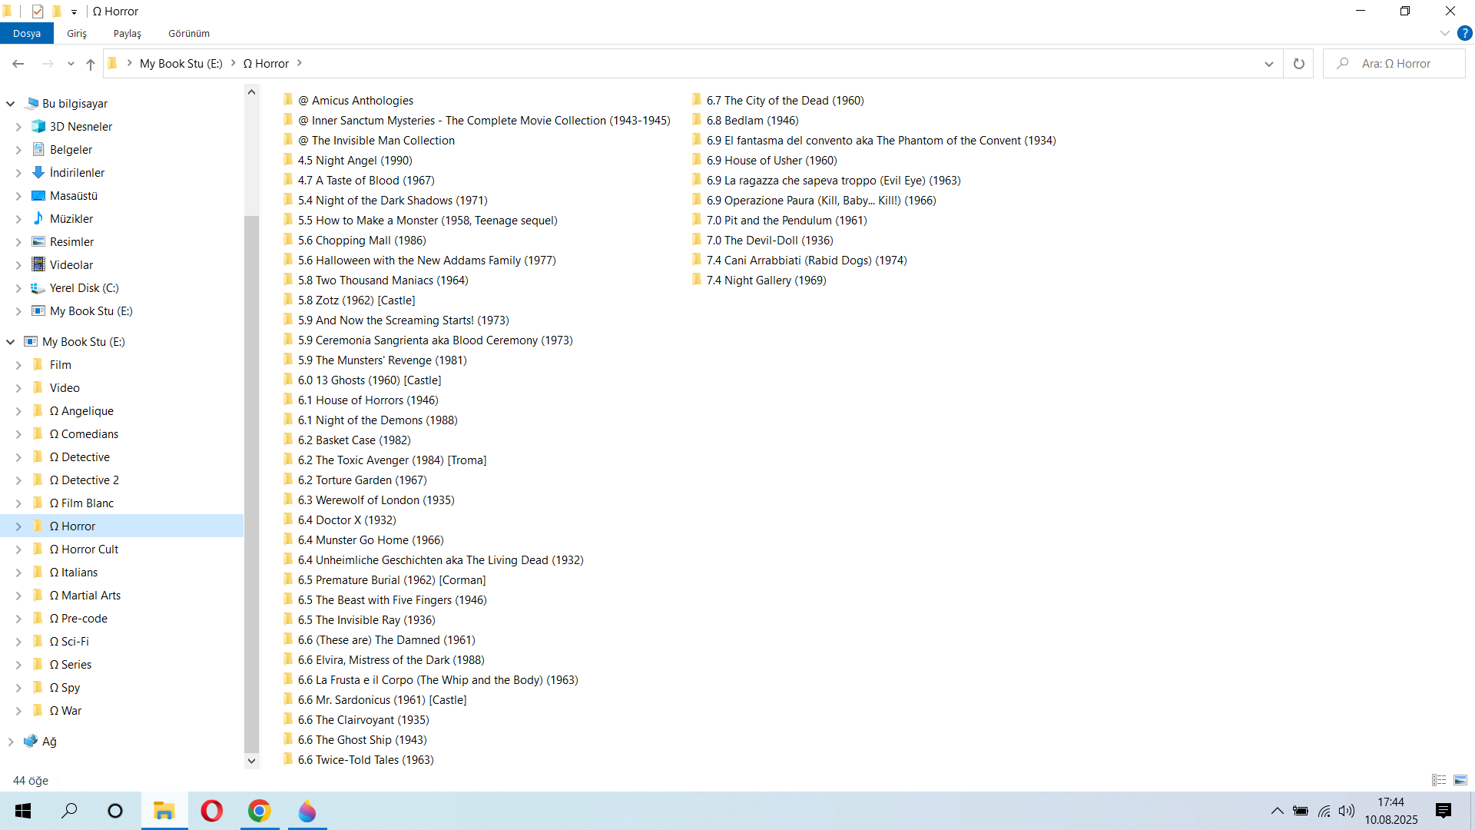Open Opera browser from the taskbar
This screenshot has width=1475, height=830.
[211, 811]
